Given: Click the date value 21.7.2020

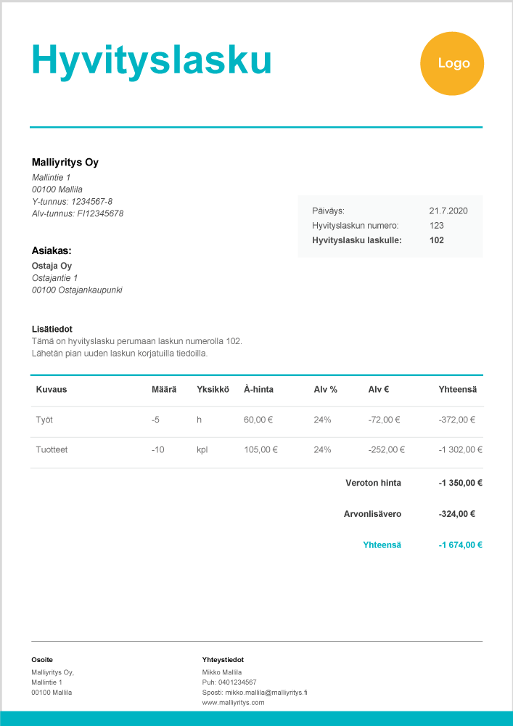Looking at the screenshot, I should 448,211.
